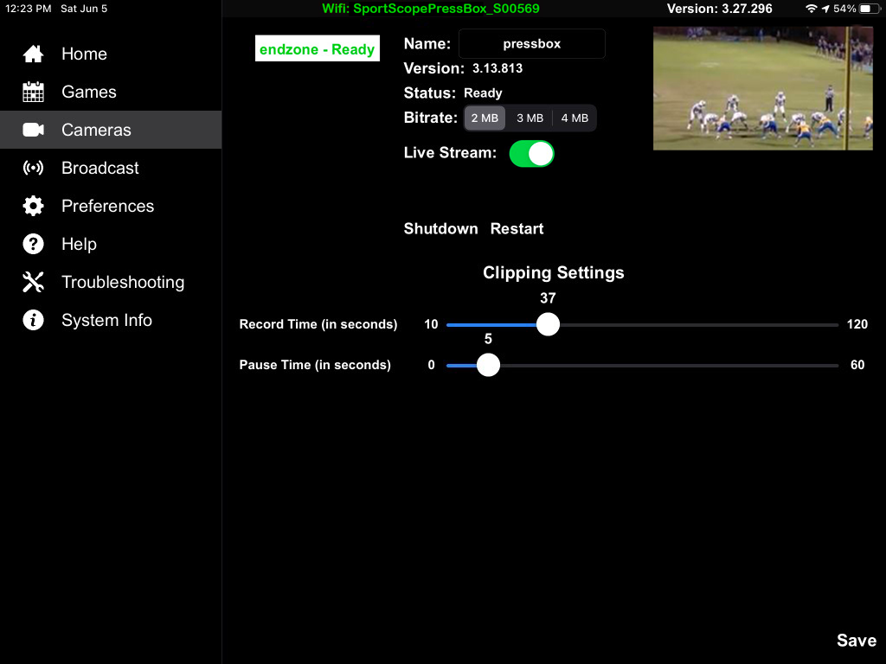886x664 pixels.
Task: Tap the Sat Jun 5 date
Action: click(84, 9)
